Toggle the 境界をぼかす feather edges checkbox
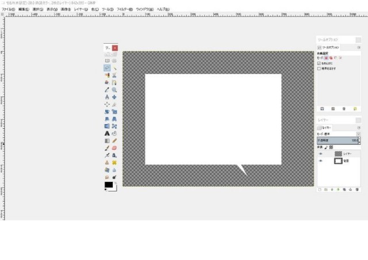 coord(320,68)
